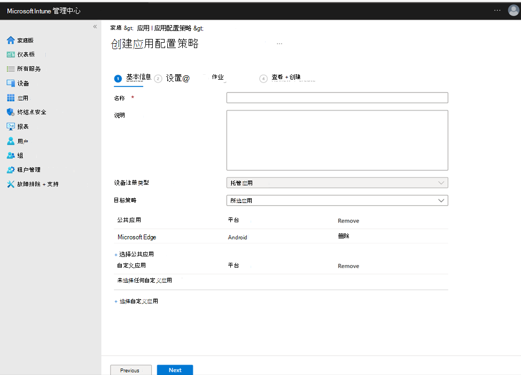Image resolution: width=521 pixels, height=375 pixels.
Task: Open the 托管应用 combo box
Action: click(337, 183)
